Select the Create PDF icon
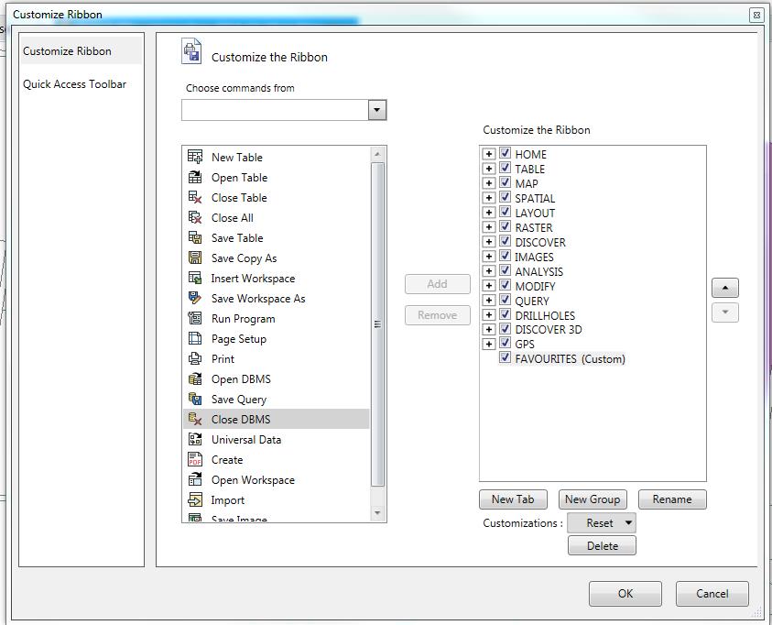This screenshot has width=772, height=625. click(195, 459)
